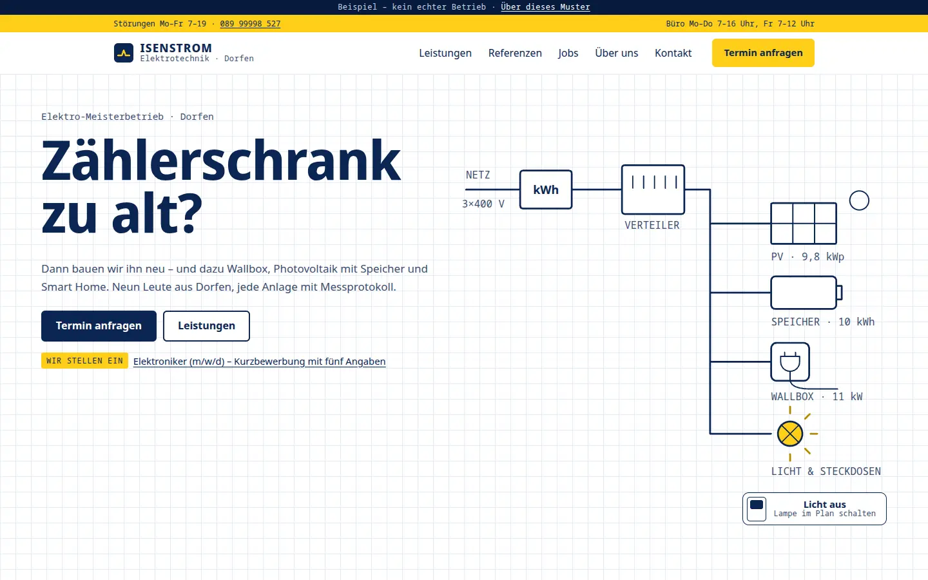Click dark blue Termin anfragen hero button
Screen dimensions: 928x580
pos(99,326)
